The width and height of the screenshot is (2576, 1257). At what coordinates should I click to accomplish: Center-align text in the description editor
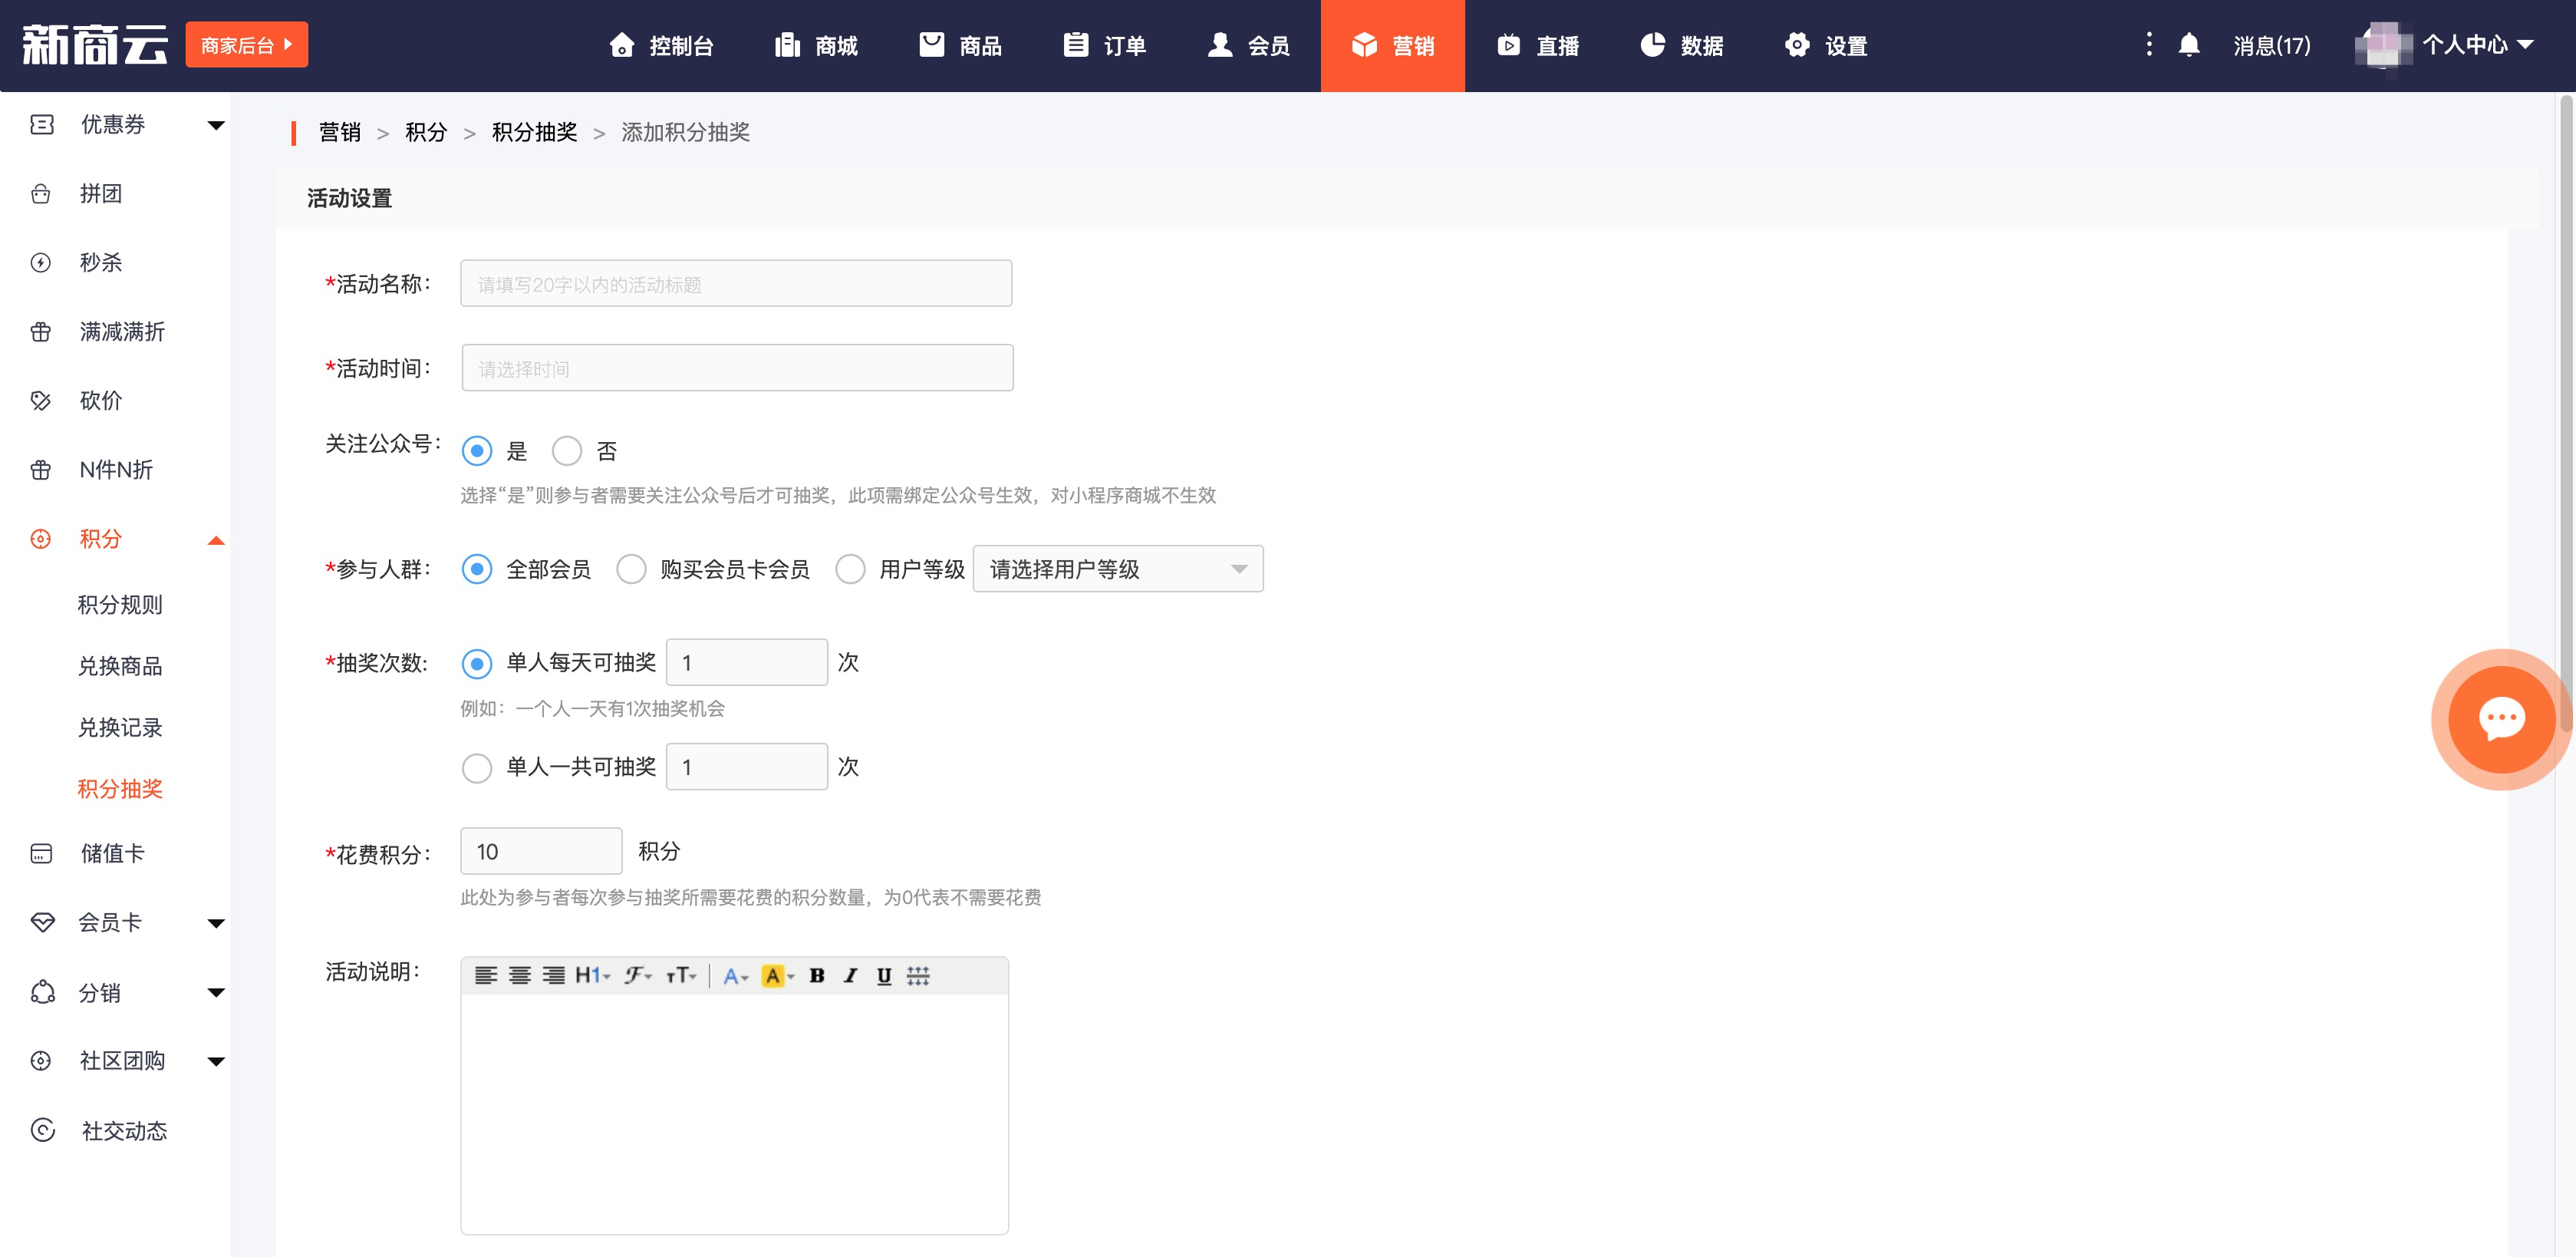(520, 975)
